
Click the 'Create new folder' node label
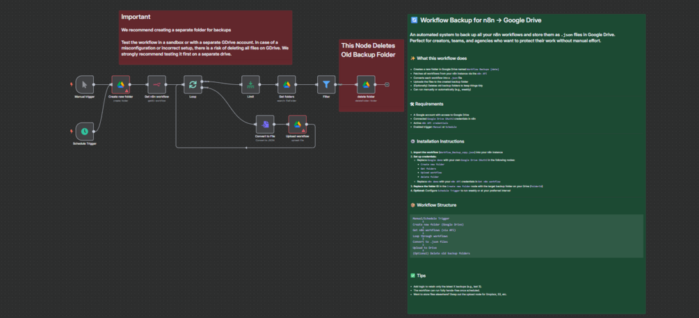120,96
